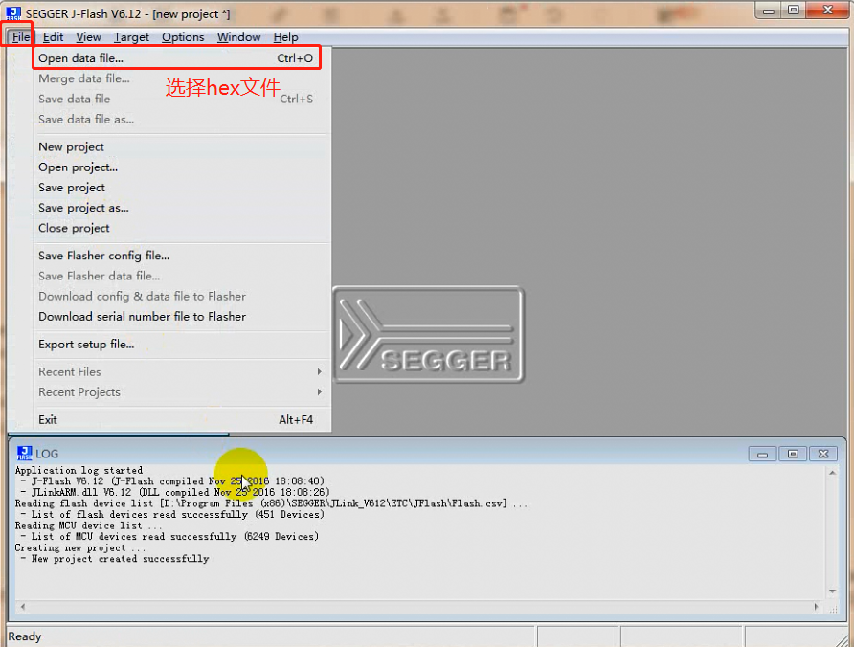Close the LOG window
The width and height of the screenshot is (854, 647).
tap(823, 454)
